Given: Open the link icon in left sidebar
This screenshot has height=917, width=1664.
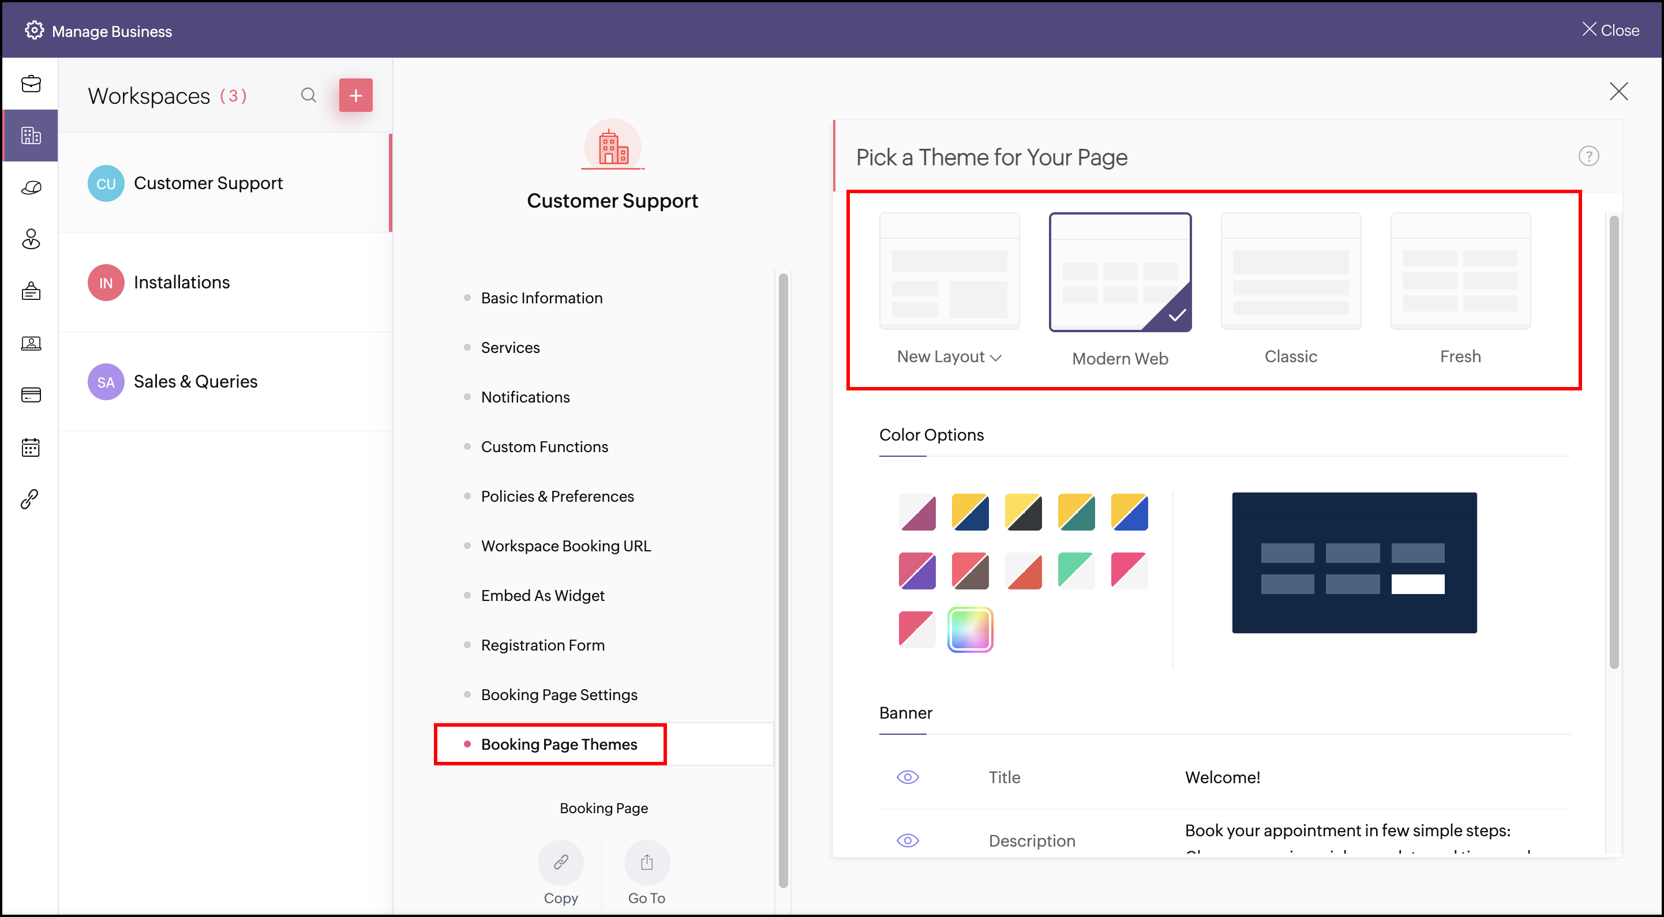Looking at the screenshot, I should click(31, 498).
